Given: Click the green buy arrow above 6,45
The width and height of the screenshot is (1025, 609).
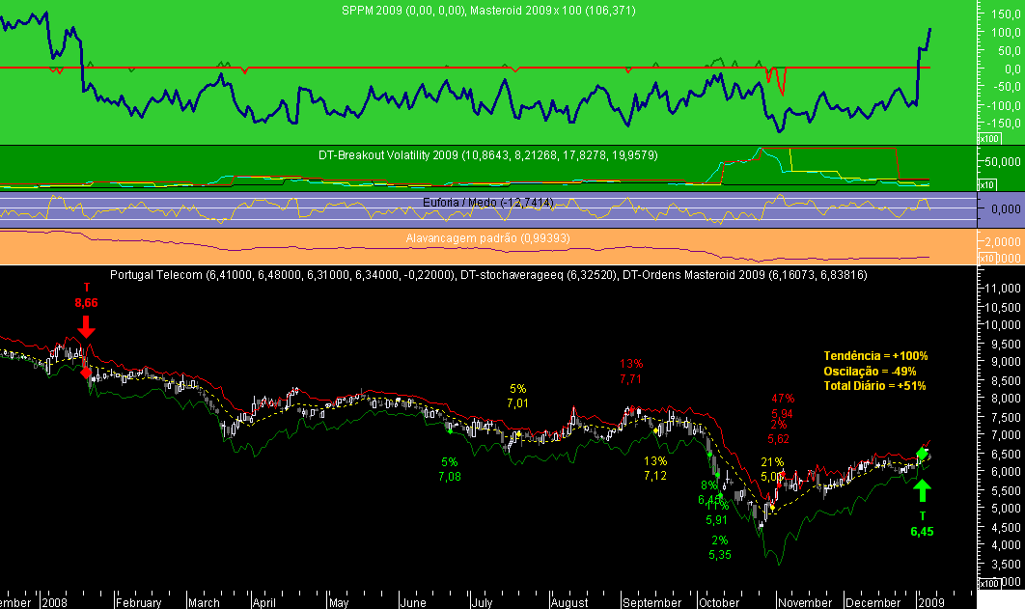Looking at the screenshot, I should tap(922, 490).
